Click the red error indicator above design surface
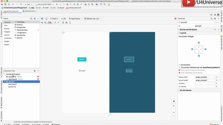This screenshot has height=125, width=223. (175, 18)
